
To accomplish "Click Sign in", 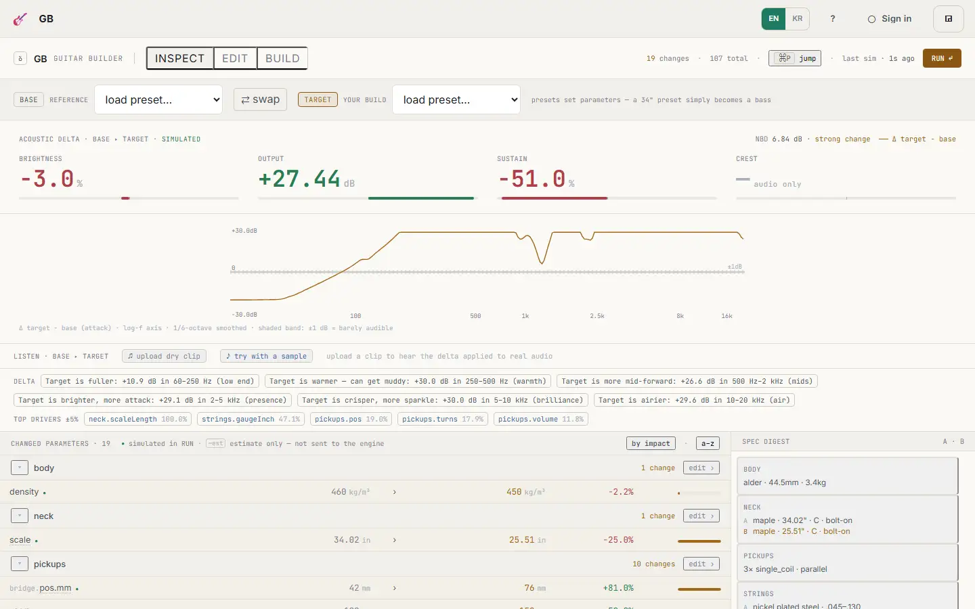I will click(890, 19).
